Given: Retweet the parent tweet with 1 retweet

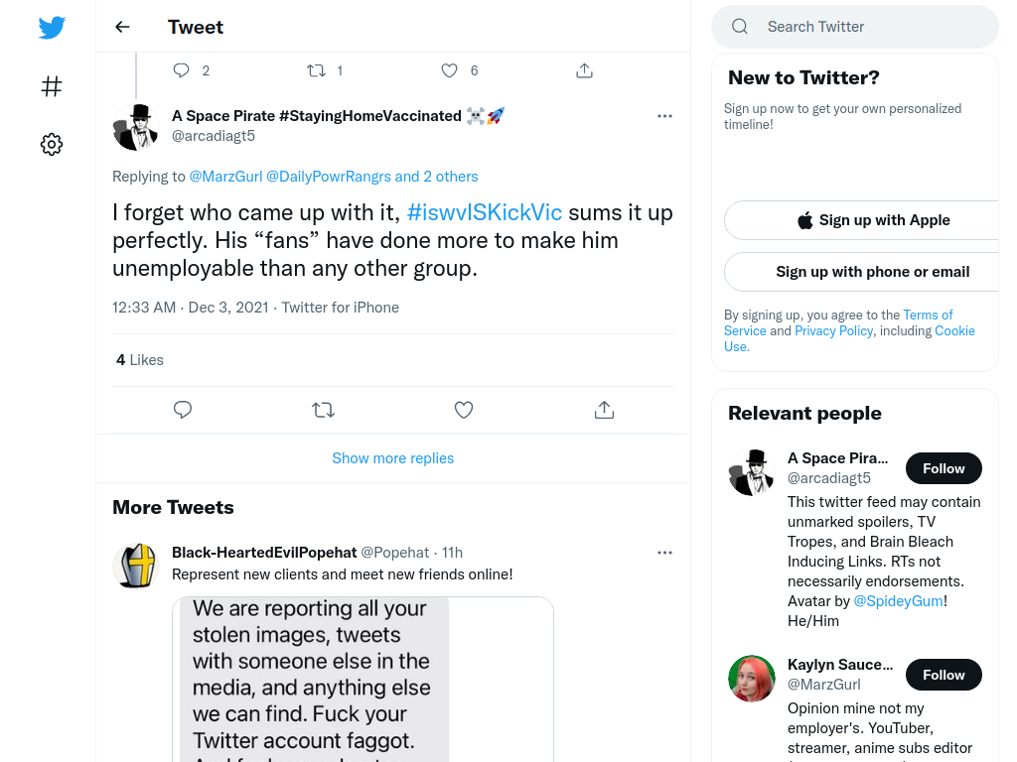Looking at the screenshot, I should 316,70.
